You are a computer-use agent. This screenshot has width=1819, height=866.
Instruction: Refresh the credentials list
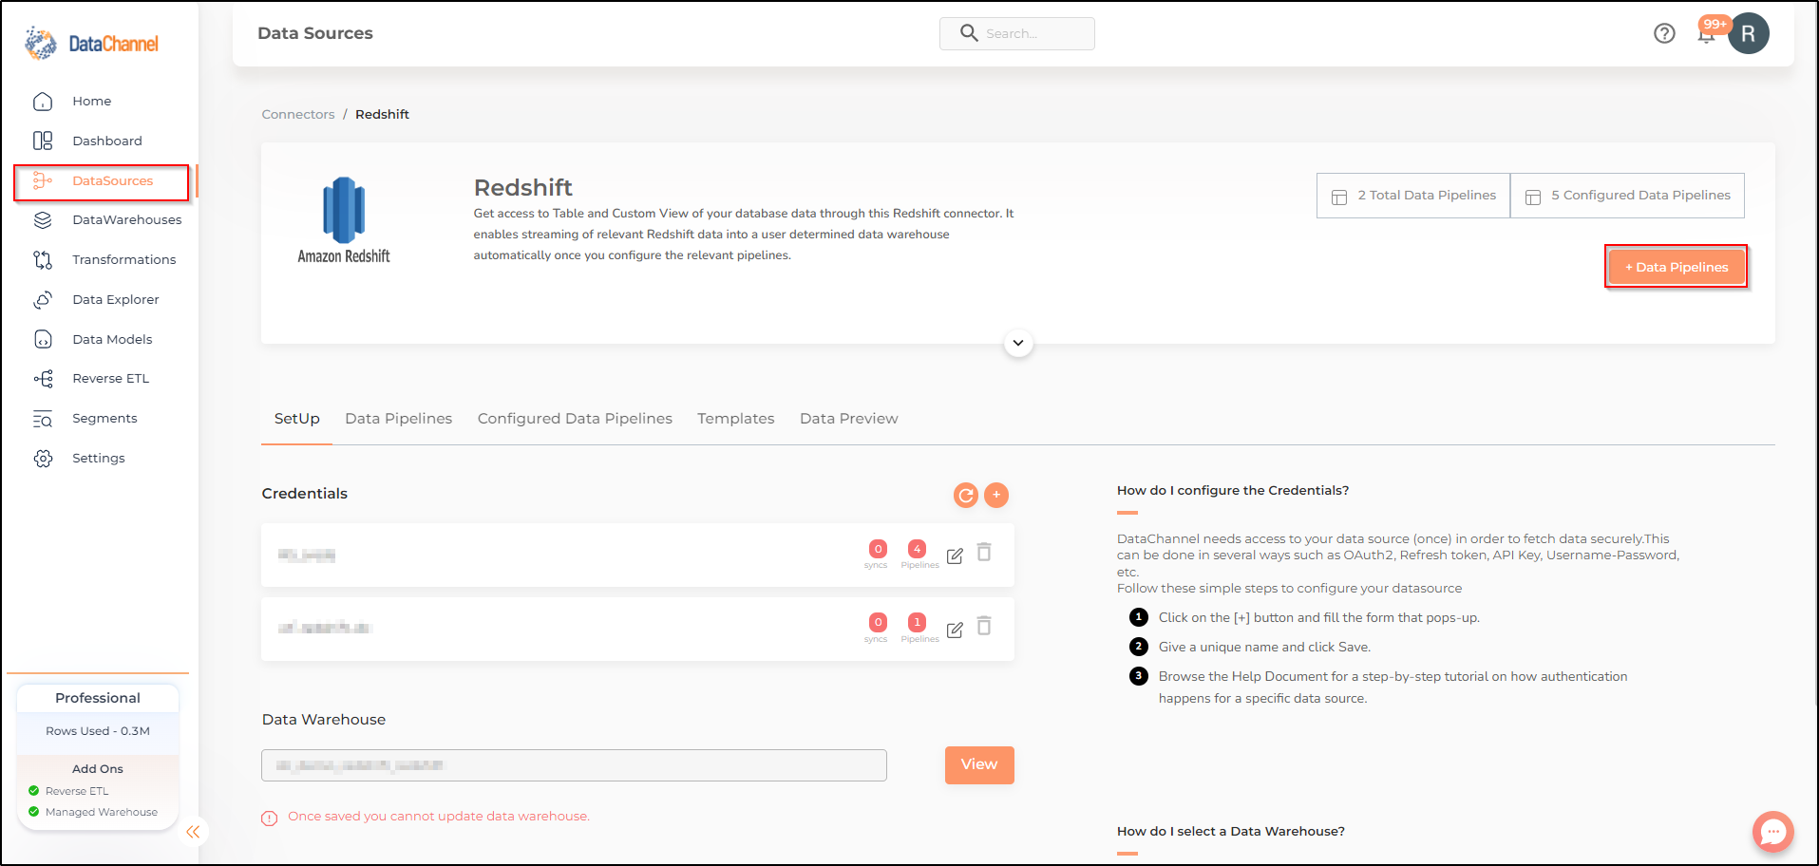[x=966, y=495]
